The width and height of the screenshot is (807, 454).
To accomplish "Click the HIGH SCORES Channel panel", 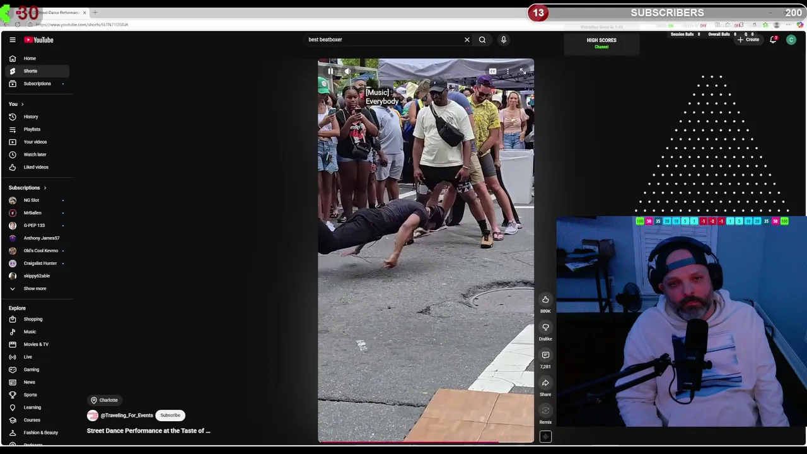I will (x=601, y=43).
